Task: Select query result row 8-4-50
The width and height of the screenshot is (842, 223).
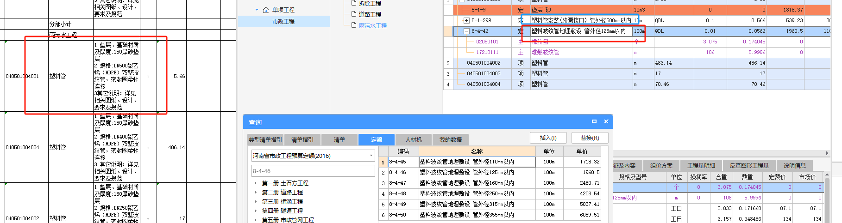Action: pyautogui.click(x=490, y=215)
